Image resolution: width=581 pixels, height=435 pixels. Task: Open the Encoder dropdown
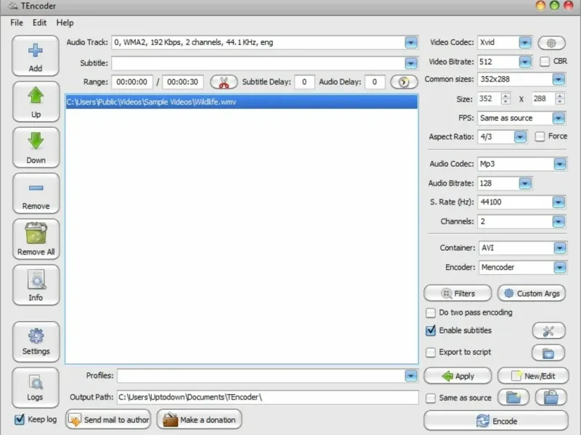[560, 268]
